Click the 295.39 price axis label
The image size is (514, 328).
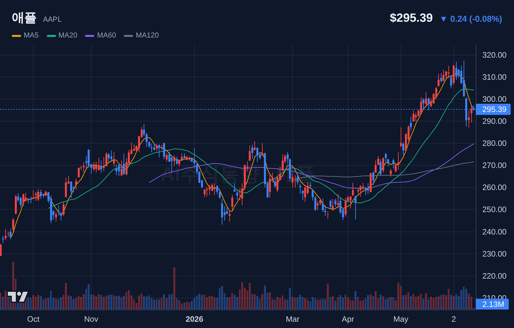point(493,109)
